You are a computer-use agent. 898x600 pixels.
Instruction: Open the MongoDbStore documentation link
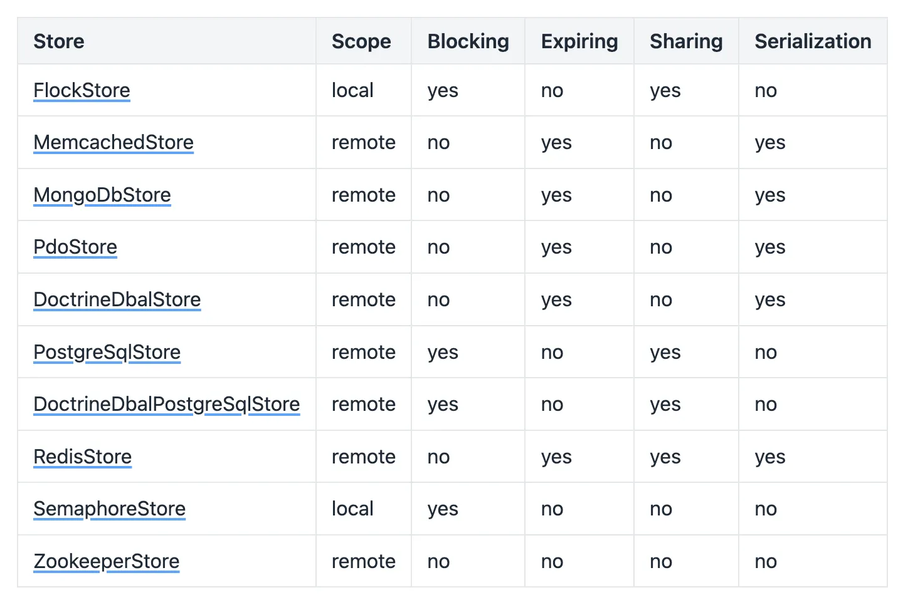click(102, 195)
